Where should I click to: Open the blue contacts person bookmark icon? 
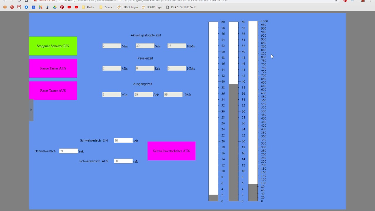tap(26, 7)
